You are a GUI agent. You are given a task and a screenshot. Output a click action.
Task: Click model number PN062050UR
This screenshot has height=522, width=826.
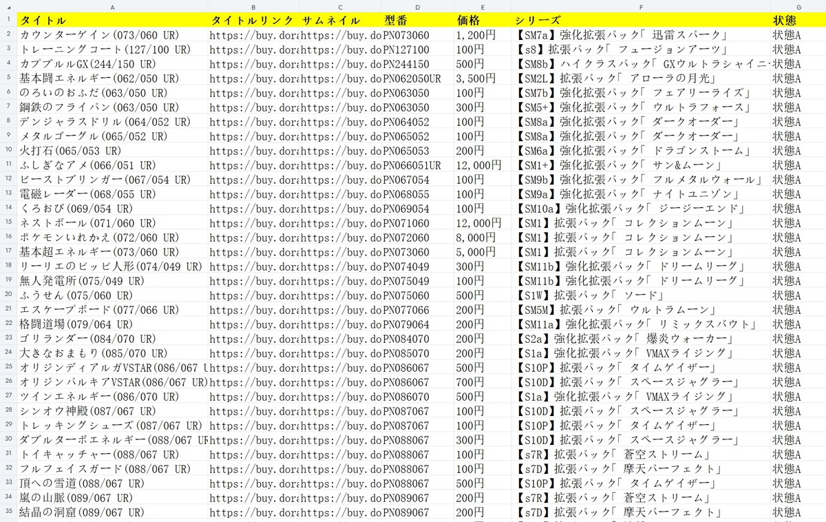(418, 78)
